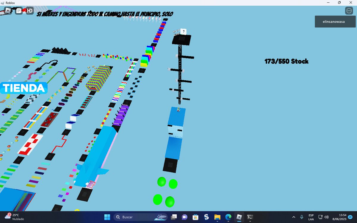The height and width of the screenshot is (223, 357).
Task: Open the weather widget 25°C Nublado
Action: [15, 217]
